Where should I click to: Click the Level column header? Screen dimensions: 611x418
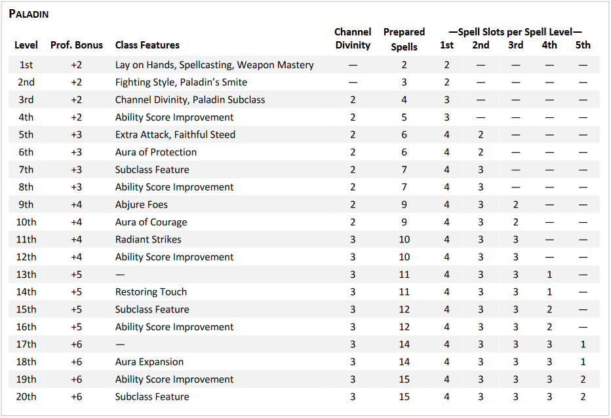tap(26, 45)
